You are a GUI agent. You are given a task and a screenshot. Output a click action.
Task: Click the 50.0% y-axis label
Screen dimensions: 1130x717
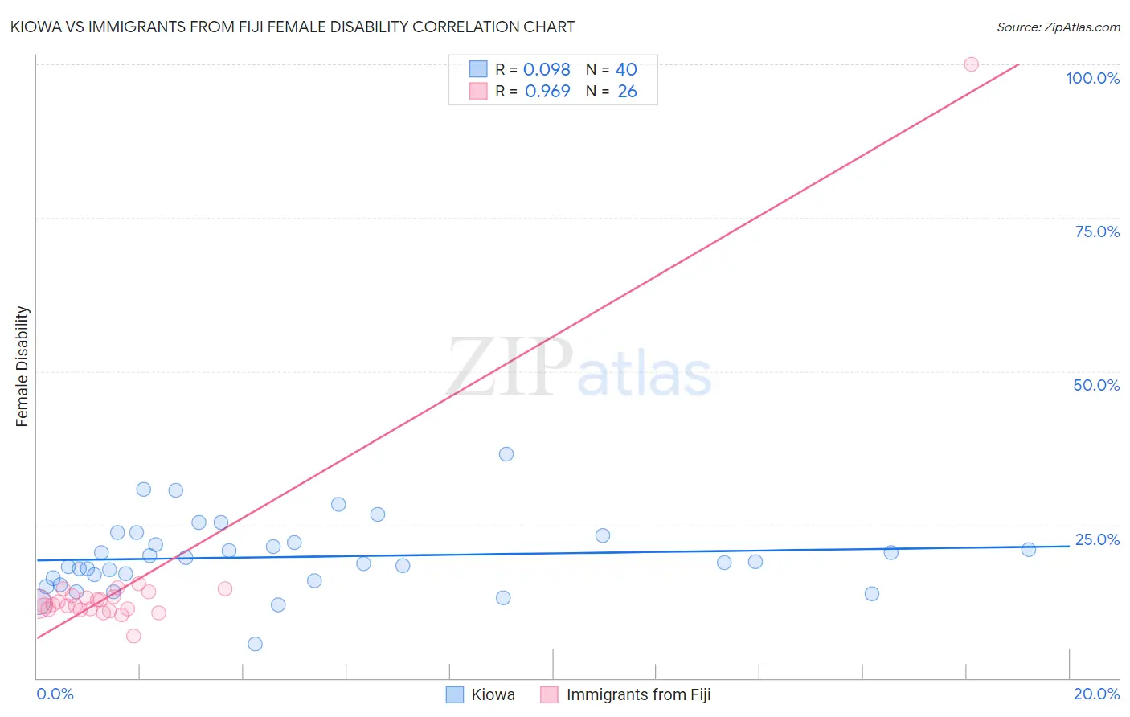click(1096, 385)
